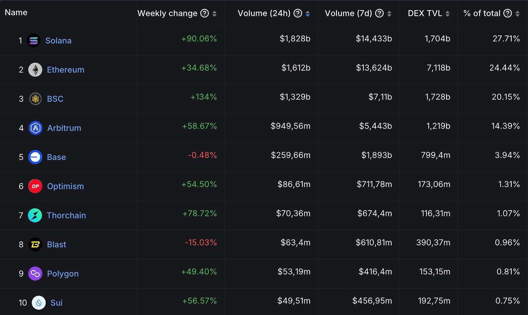Viewport: 528px width, 315px height.
Task: Select Arbitrum's 14.39% share value
Action: pyautogui.click(x=506, y=126)
